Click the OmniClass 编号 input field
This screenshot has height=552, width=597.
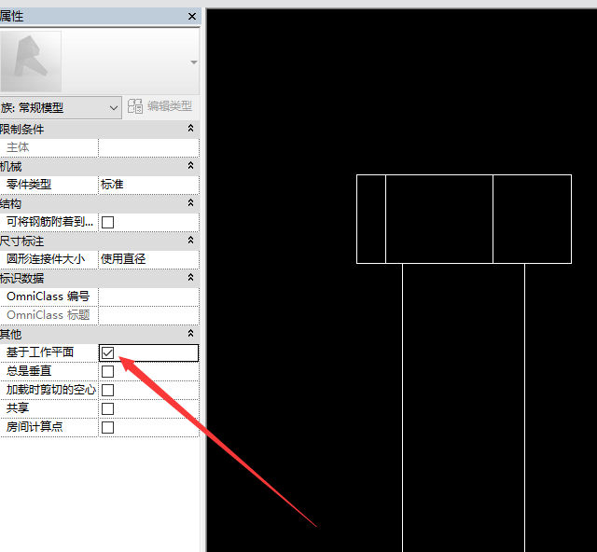coord(147,297)
